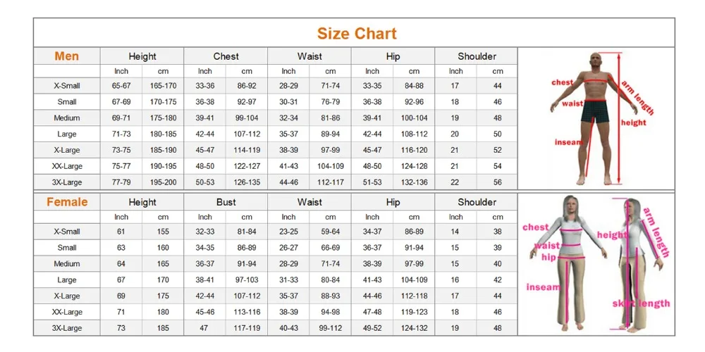The height and width of the screenshot is (352, 705).
Task: Click the pink skirt length label
Action: (x=641, y=304)
